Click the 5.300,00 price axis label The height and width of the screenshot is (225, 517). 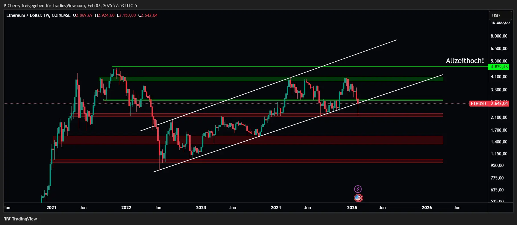click(x=499, y=61)
